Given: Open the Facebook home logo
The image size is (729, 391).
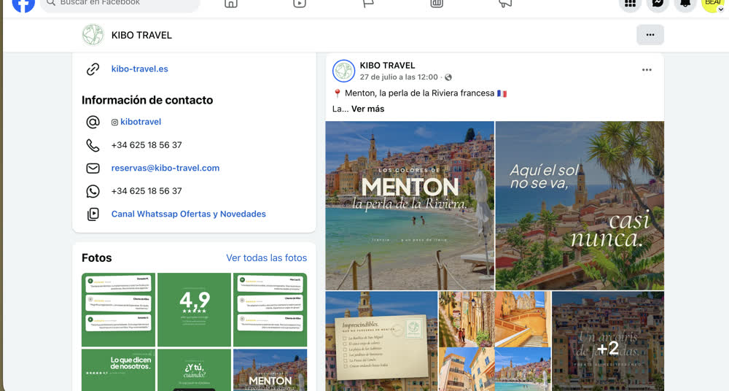Looking at the screenshot, I should [x=23, y=4].
